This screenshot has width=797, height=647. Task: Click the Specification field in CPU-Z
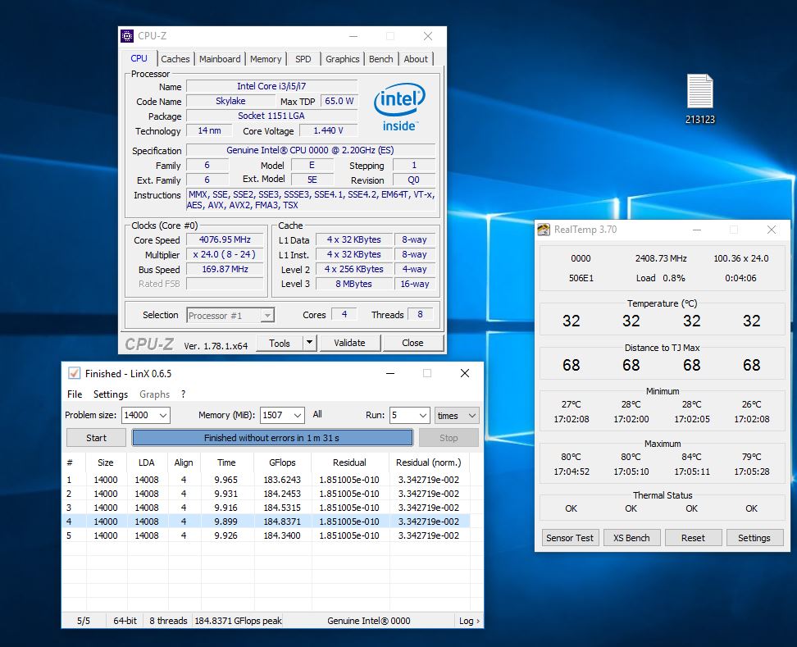[x=310, y=150]
